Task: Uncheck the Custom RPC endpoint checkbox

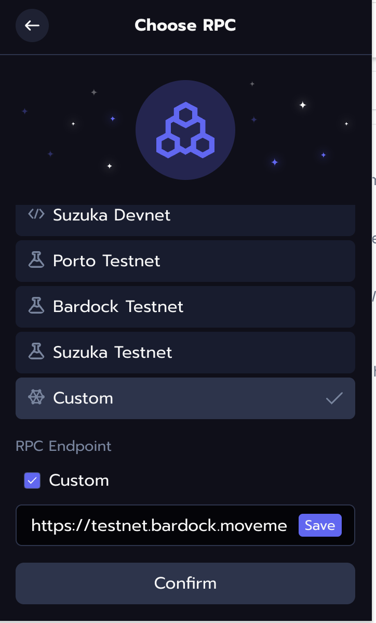Action: click(x=32, y=481)
